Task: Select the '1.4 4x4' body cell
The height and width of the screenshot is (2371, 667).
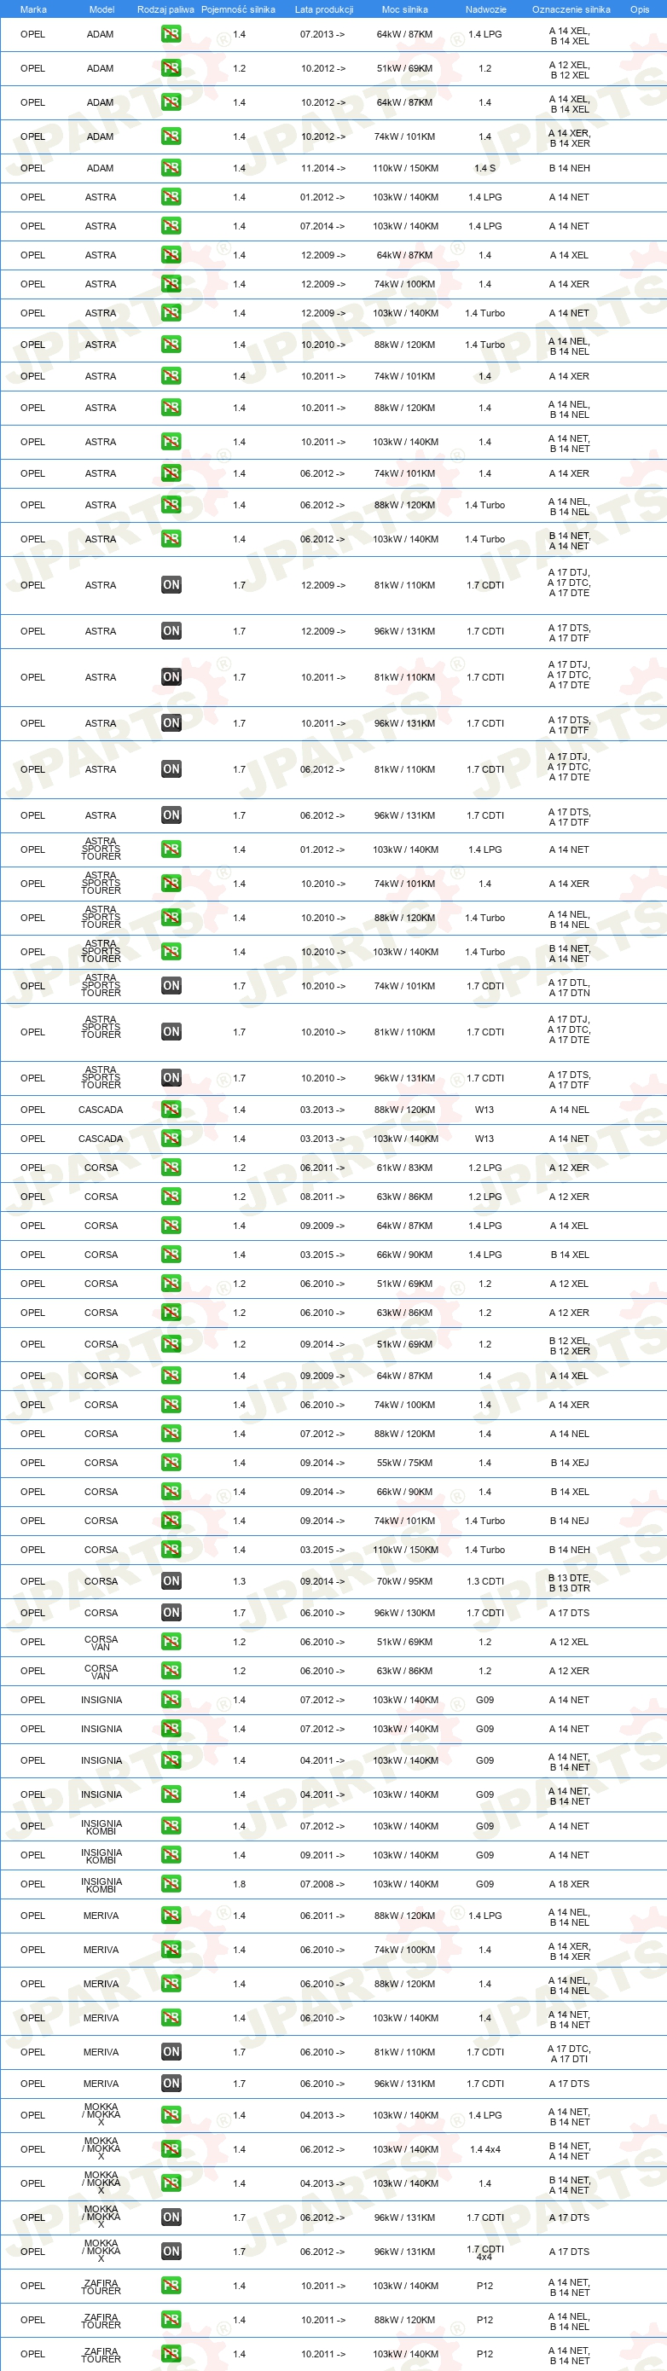Action: click(484, 2149)
